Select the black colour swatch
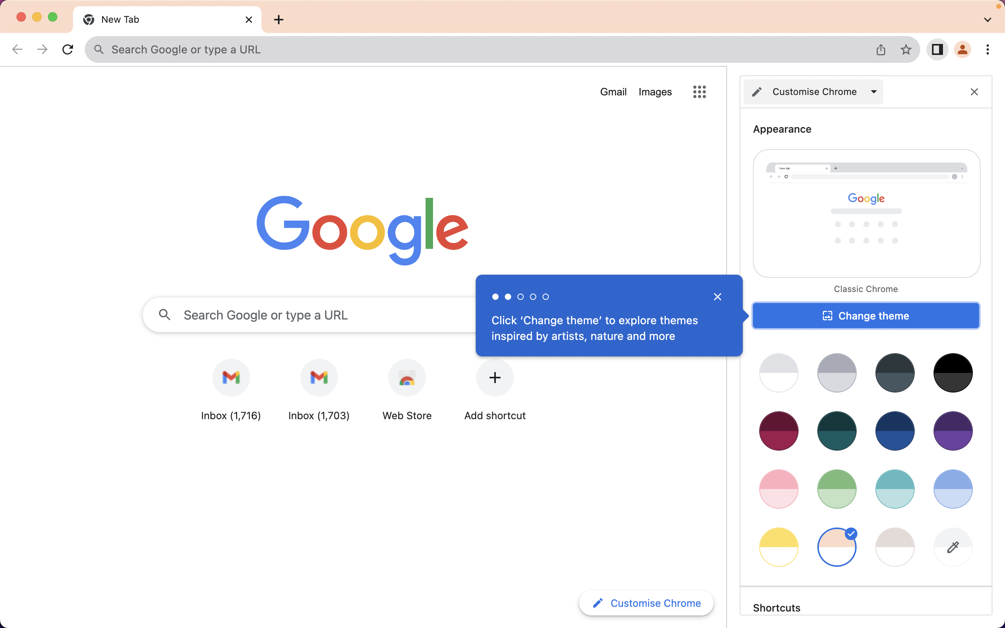Screen dimensions: 1005x628 [x=953, y=372]
